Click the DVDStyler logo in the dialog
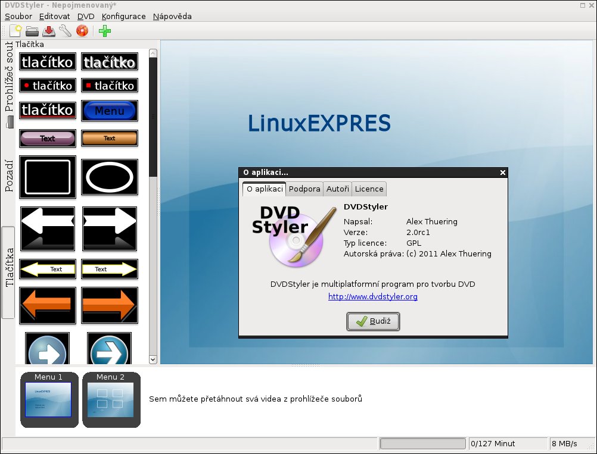 pos(294,236)
